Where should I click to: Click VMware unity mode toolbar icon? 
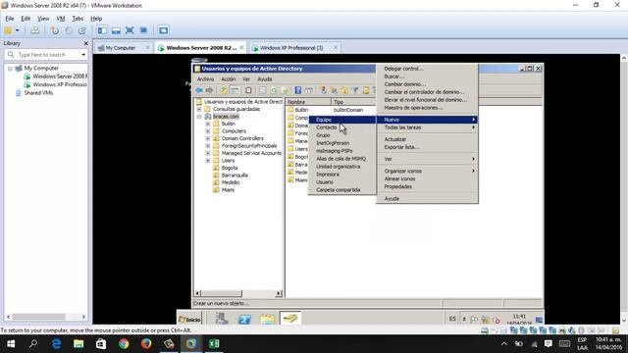pyautogui.click(x=143, y=30)
